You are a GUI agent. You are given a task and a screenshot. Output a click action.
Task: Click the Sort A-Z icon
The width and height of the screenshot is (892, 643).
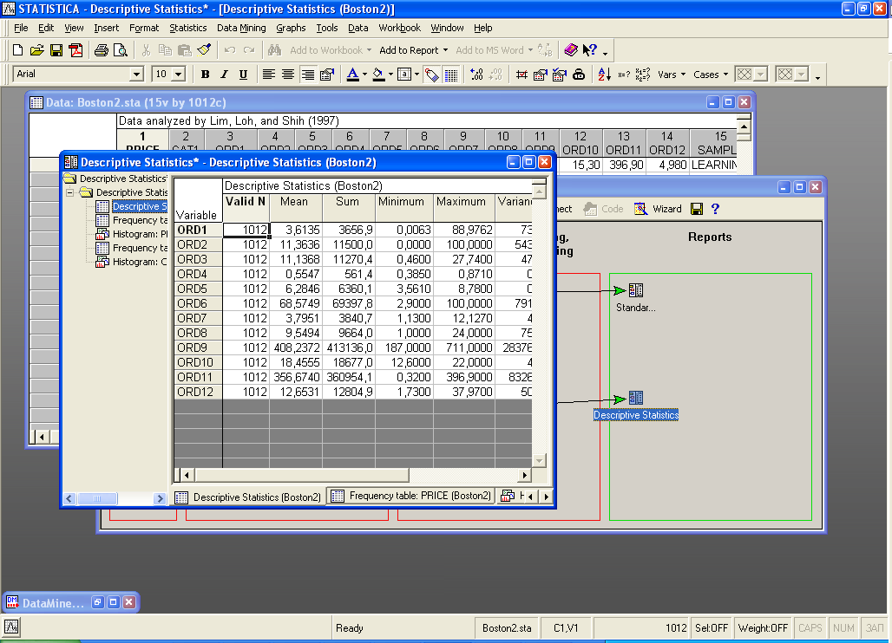point(605,75)
